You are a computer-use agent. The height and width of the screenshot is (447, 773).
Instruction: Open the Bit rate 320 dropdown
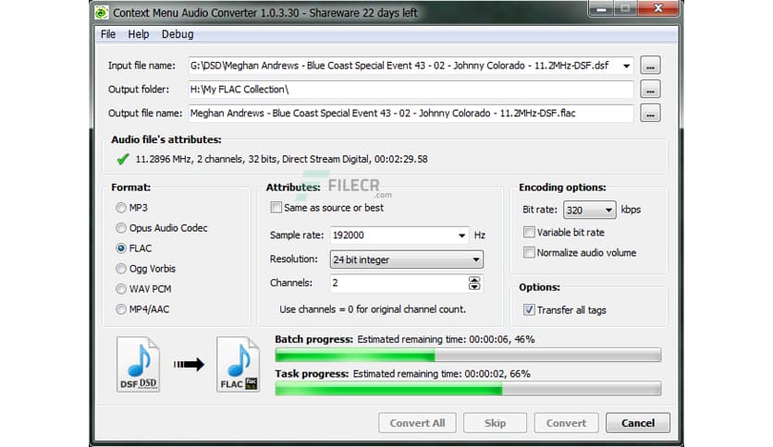(590, 211)
